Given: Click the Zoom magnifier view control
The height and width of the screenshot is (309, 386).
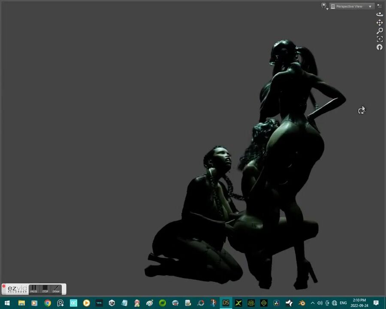Looking at the screenshot, I should (380, 31).
